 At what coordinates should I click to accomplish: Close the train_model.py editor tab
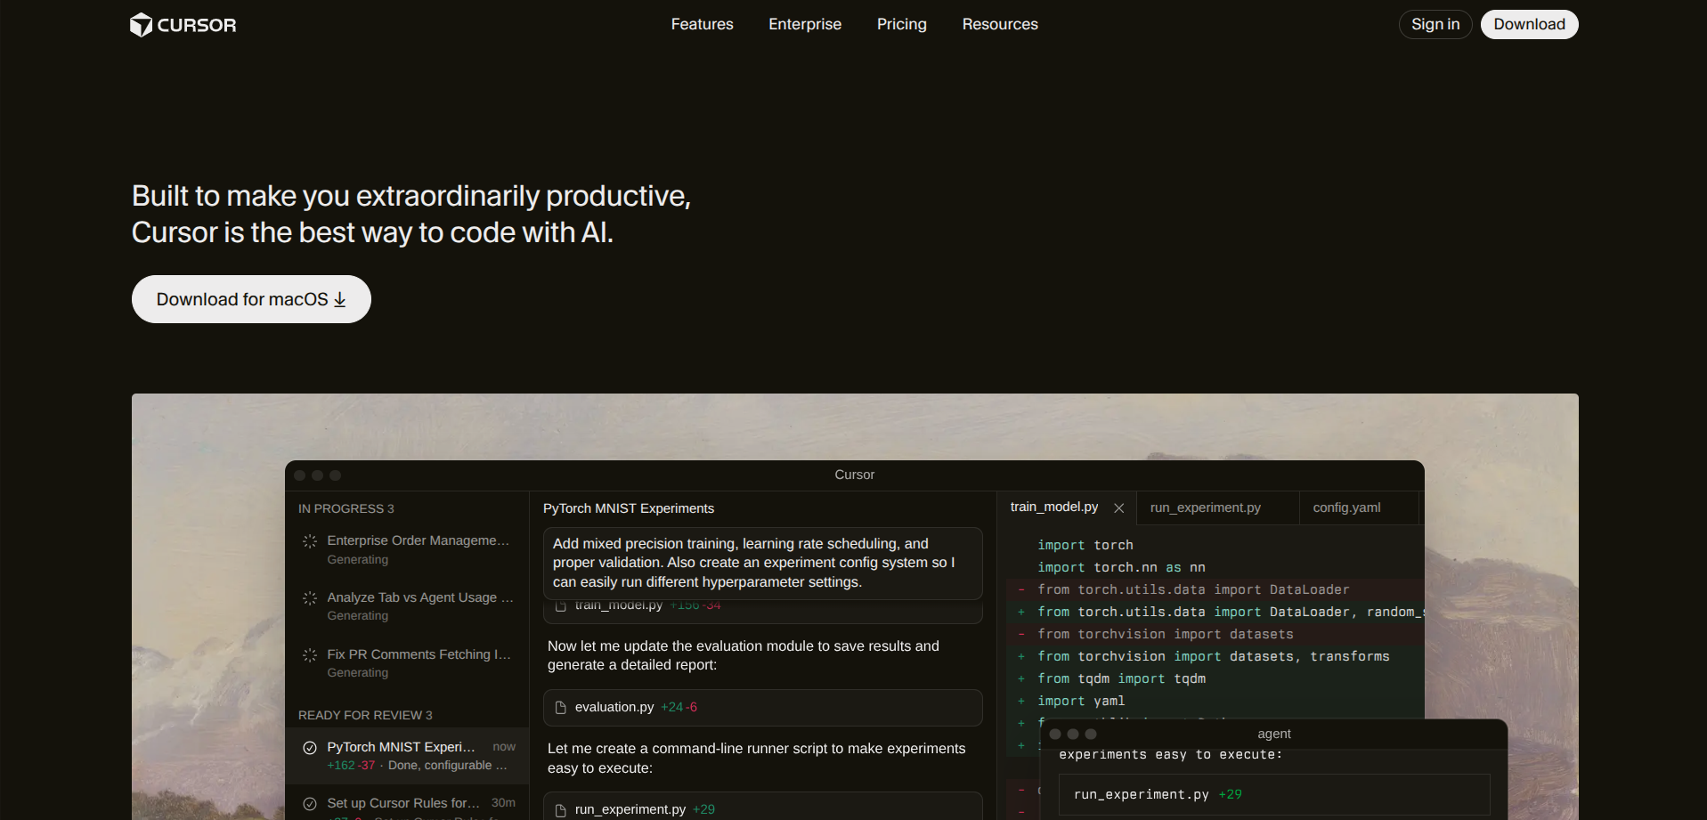pyautogui.click(x=1119, y=508)
